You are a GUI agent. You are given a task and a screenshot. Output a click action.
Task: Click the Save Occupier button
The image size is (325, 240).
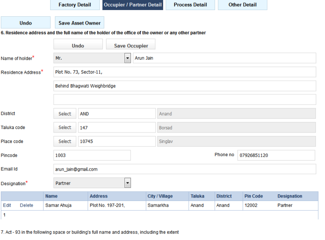131,46
